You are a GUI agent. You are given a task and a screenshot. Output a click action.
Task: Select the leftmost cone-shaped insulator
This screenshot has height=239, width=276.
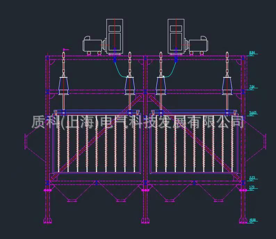point(64,86)
